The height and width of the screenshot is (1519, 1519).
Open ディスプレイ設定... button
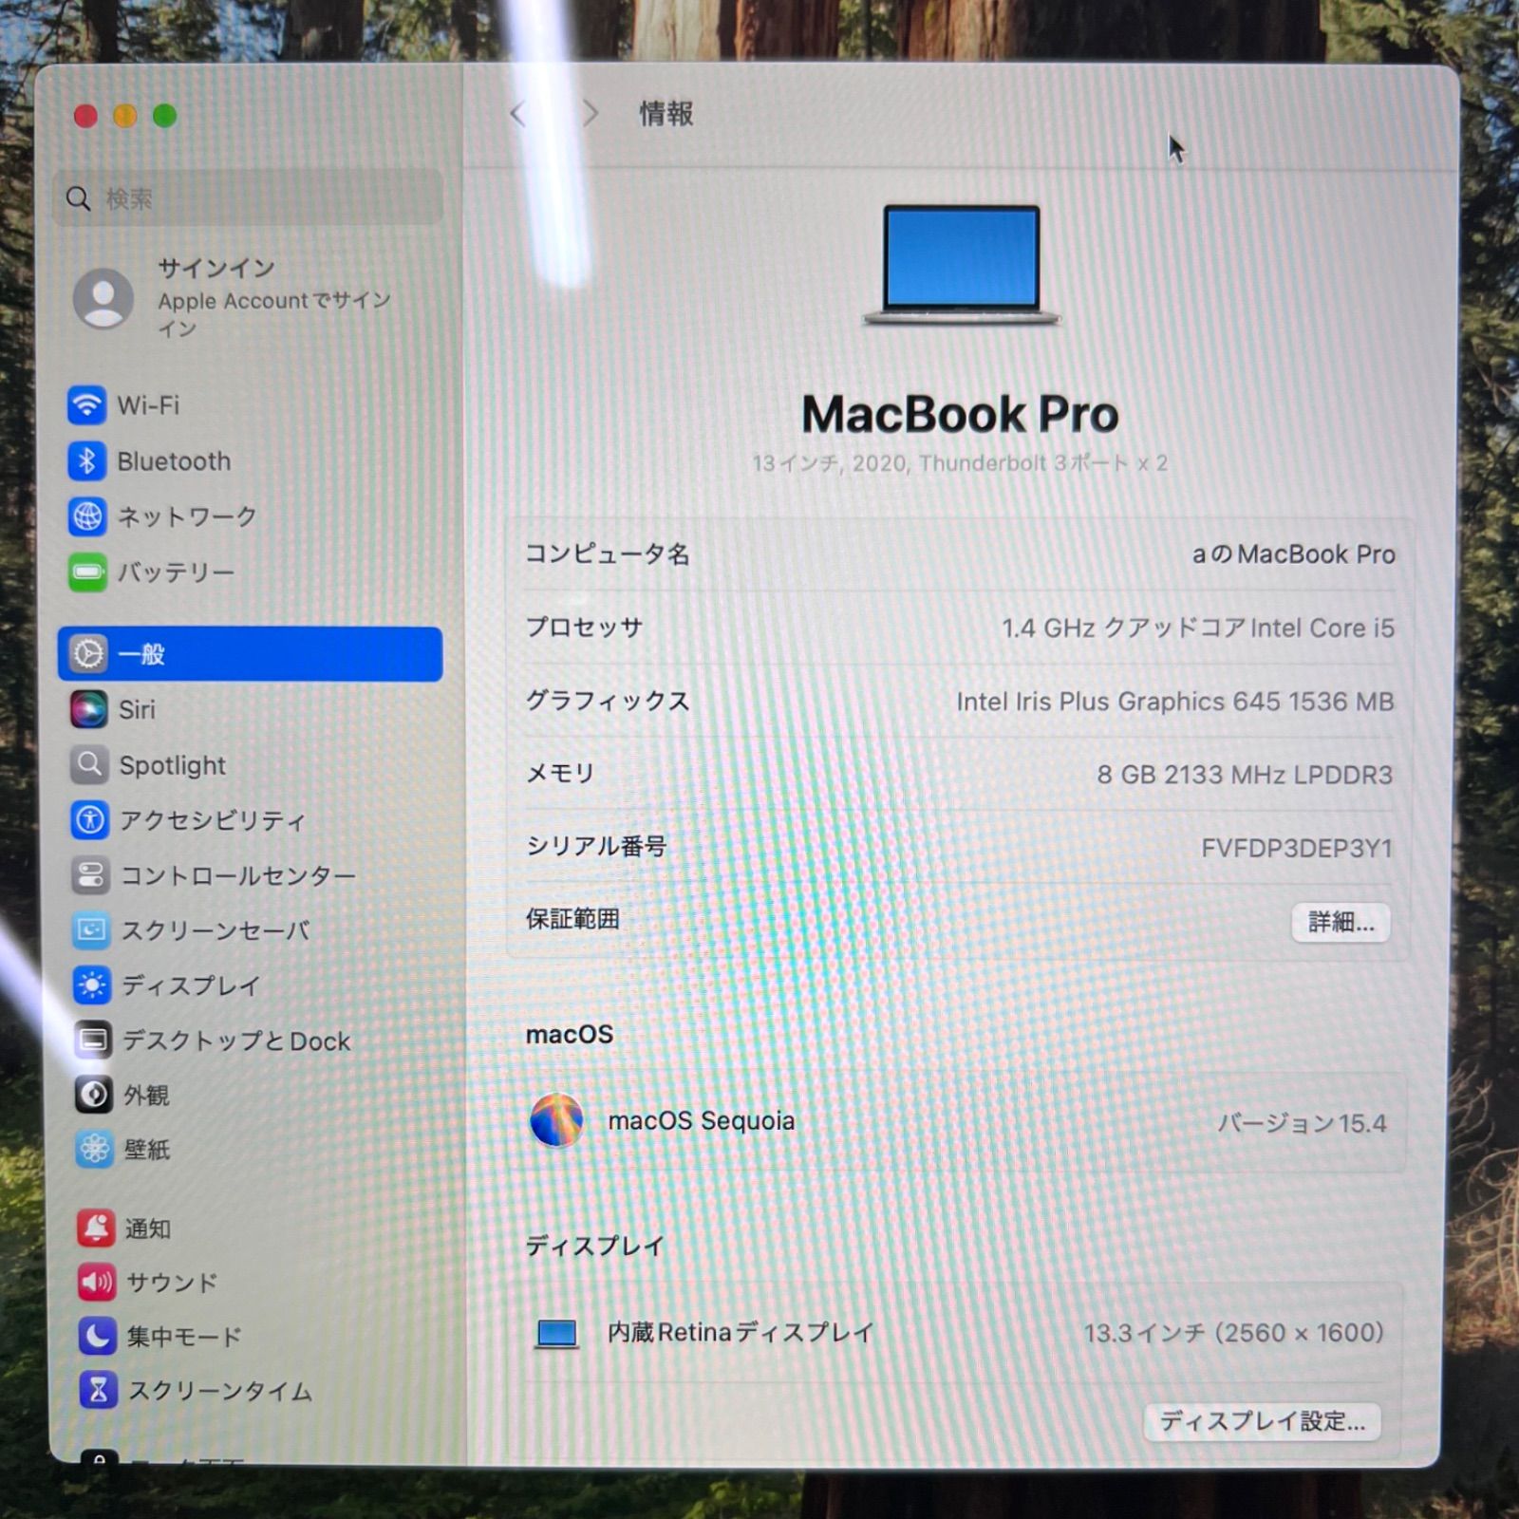pyautogui.click(x=1262, y=1421)
